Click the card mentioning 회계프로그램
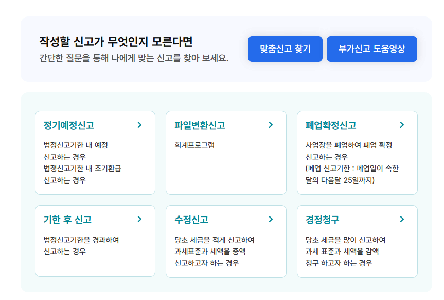 coord(225,152)
